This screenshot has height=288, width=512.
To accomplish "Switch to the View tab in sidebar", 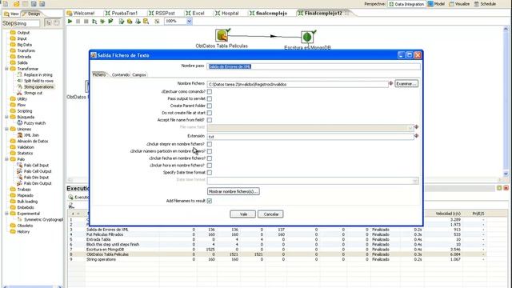I will pyautogui.click(x=12, y=14).
